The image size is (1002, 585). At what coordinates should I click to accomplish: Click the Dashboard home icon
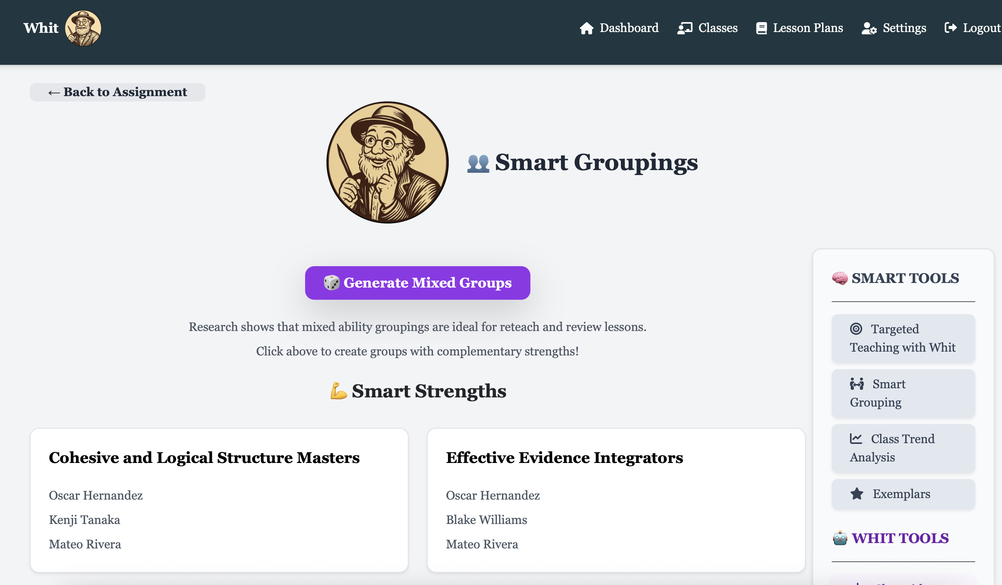coord(586,28)
